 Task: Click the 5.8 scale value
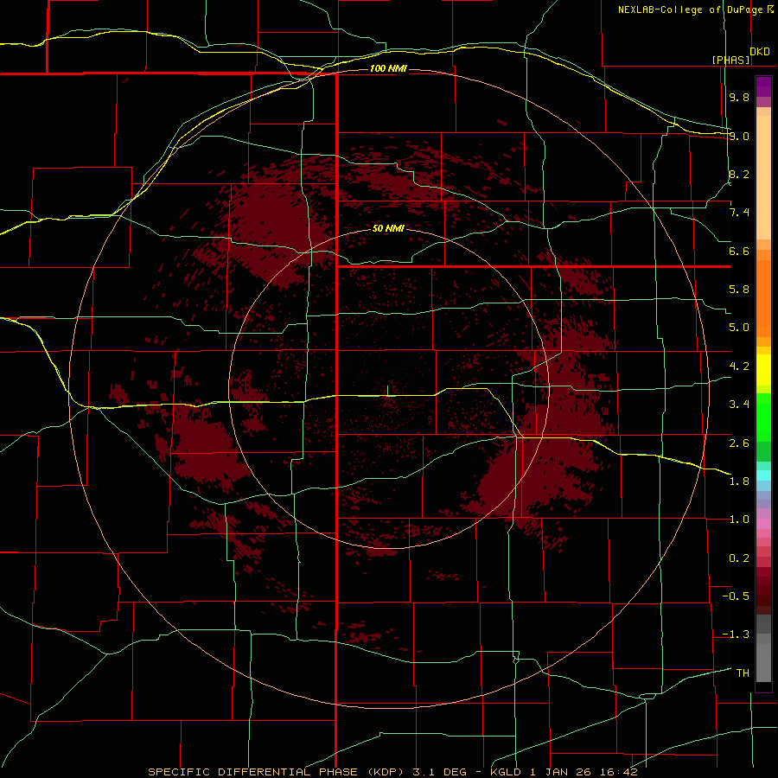[739, 290]
